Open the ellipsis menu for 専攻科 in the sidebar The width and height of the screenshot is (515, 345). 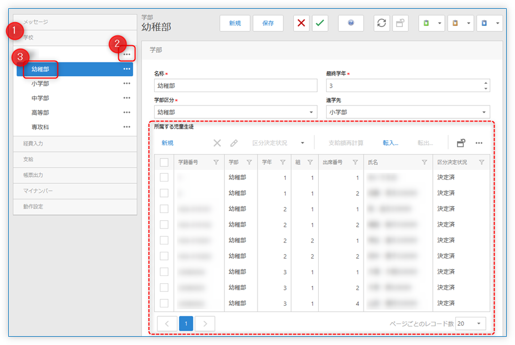127,126
